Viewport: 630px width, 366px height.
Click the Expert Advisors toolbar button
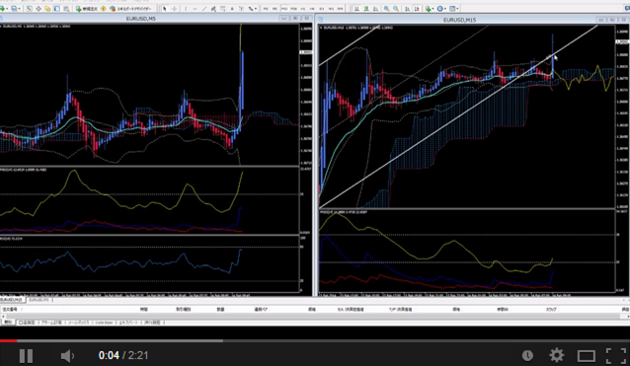tap(130, 9)
